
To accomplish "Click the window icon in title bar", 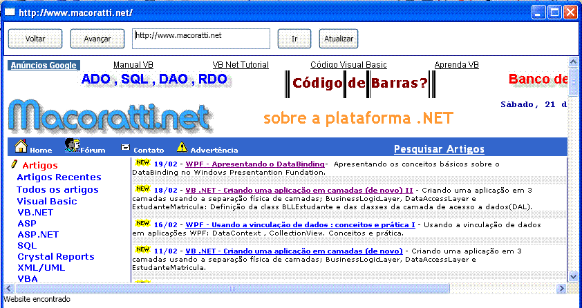I will coord(10,12).
